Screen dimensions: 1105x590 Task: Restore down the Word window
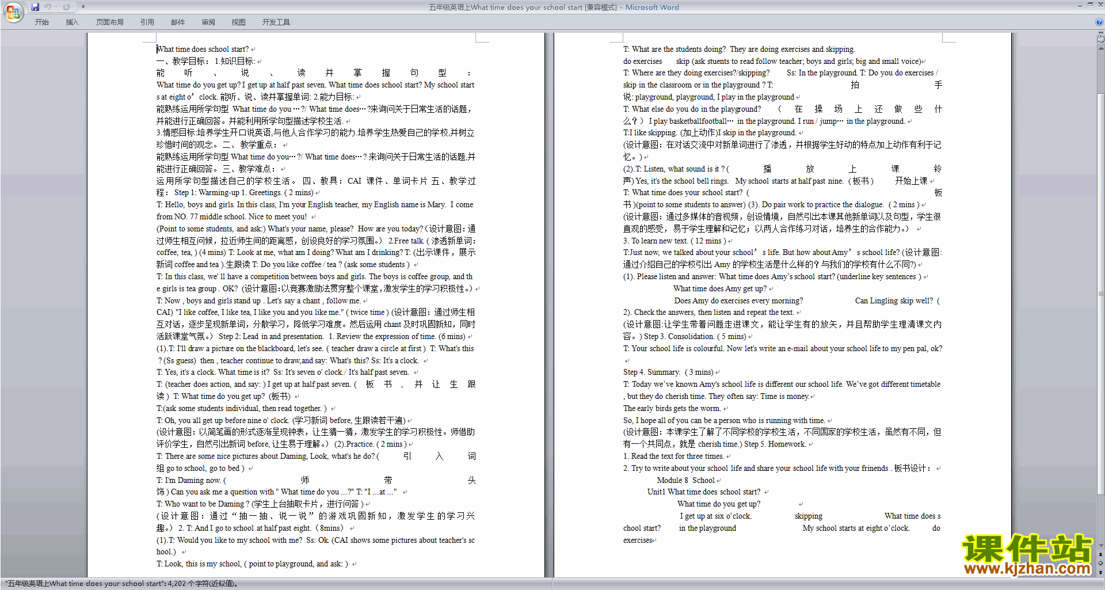coord(1090,5)
